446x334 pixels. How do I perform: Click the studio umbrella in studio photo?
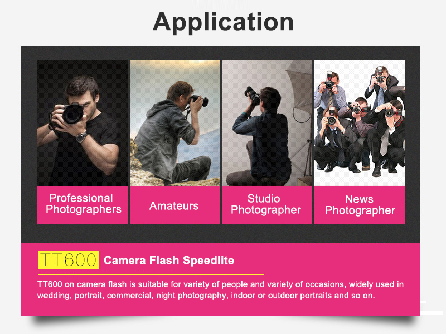[x=299, y=85]
